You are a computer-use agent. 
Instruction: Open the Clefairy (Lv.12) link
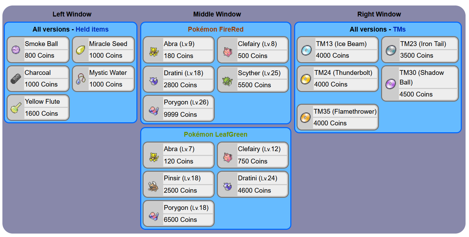[259, 149]
